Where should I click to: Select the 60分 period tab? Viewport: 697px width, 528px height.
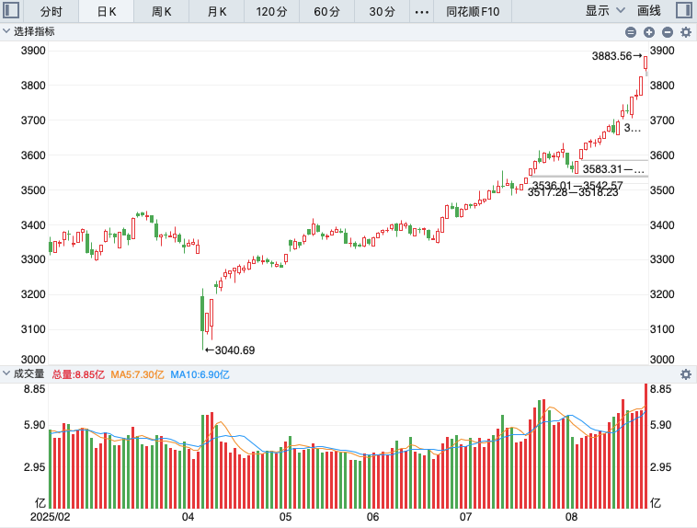[326, 11]
